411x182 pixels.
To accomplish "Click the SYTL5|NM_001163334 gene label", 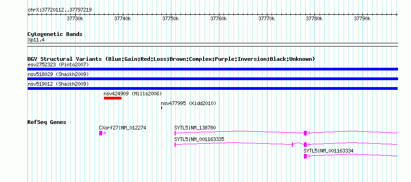I will point(328,151).
